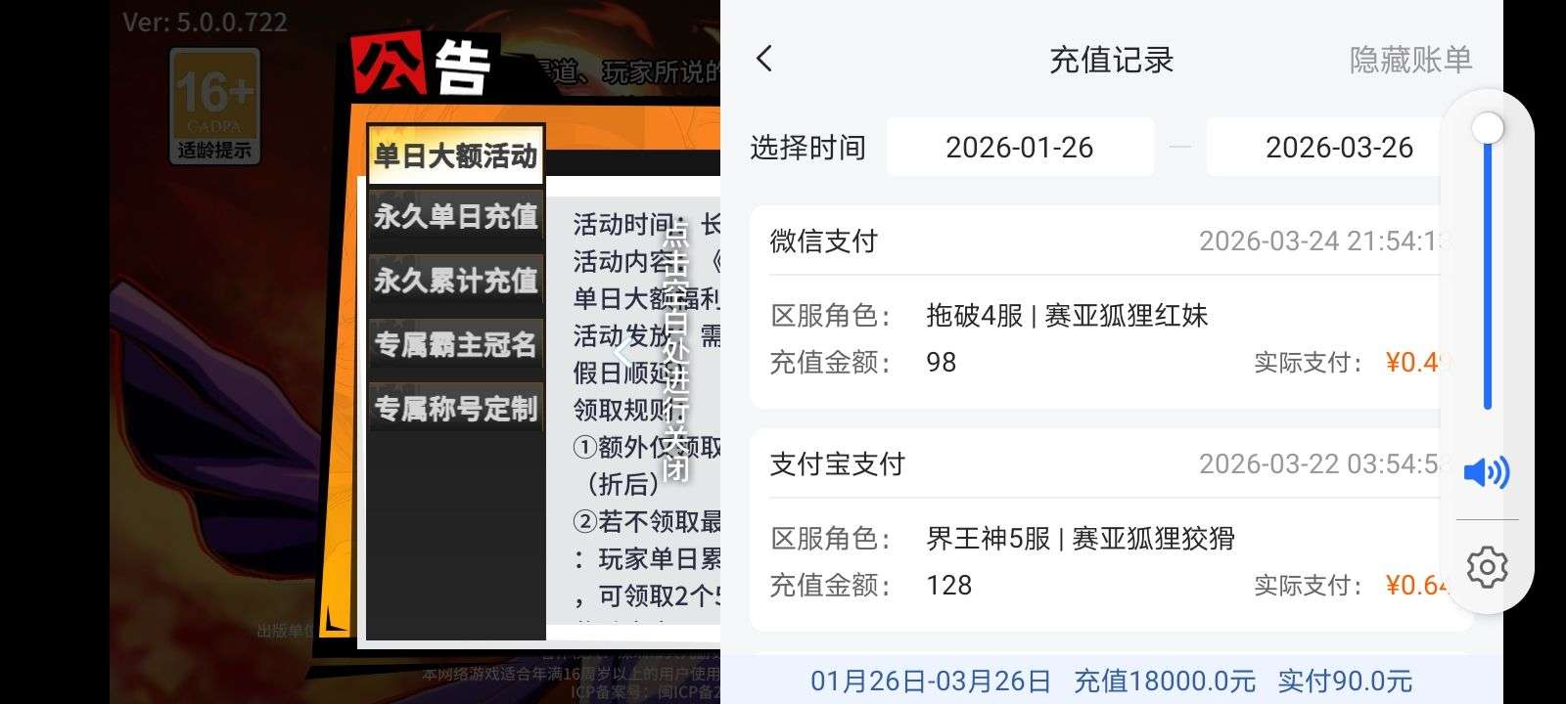Select the 单日大额活动 tab

[455, 155]
